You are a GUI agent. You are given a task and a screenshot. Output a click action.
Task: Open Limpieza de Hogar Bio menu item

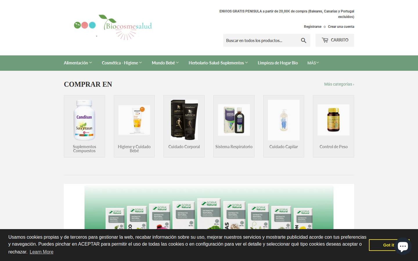pyautogui.click(x=278, y=63)
